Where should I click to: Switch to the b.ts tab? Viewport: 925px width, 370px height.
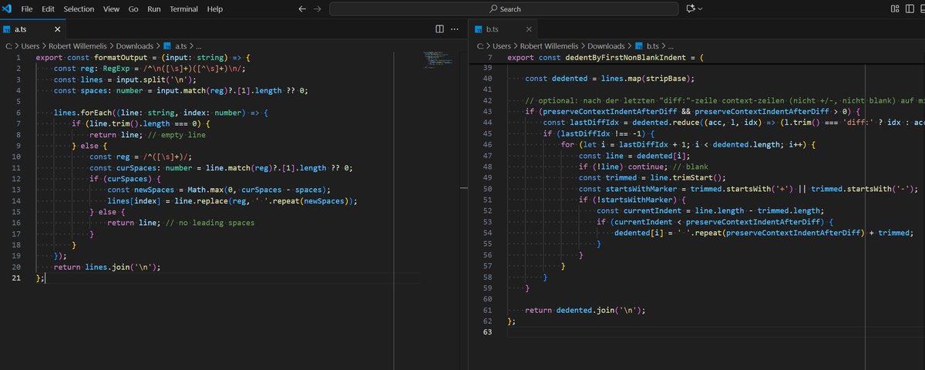[504, 29]
